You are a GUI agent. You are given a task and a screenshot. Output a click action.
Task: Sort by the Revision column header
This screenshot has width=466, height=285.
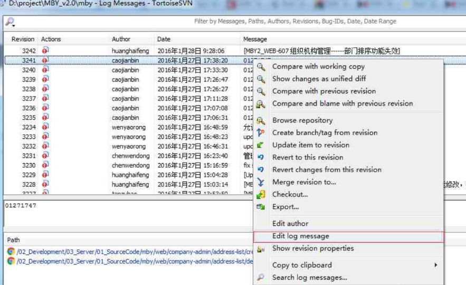pos(23,39)
